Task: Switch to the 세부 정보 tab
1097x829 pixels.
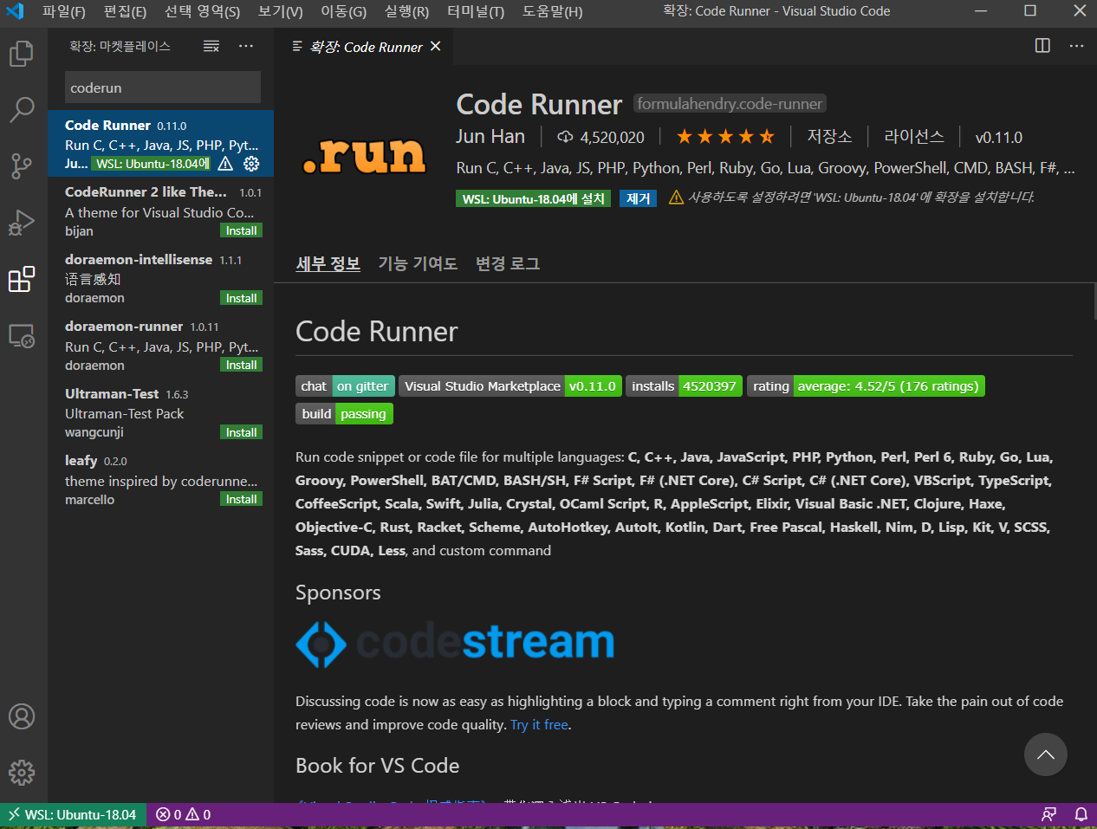Action: (328, 263)
